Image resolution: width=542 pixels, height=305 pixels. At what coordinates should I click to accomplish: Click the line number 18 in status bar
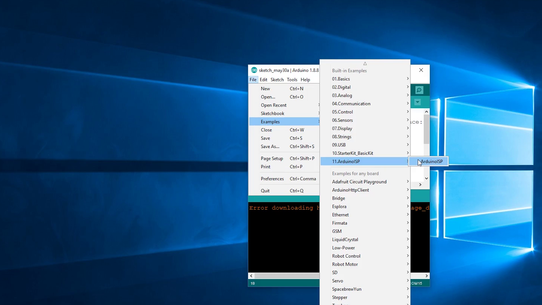tap(253, 283)
